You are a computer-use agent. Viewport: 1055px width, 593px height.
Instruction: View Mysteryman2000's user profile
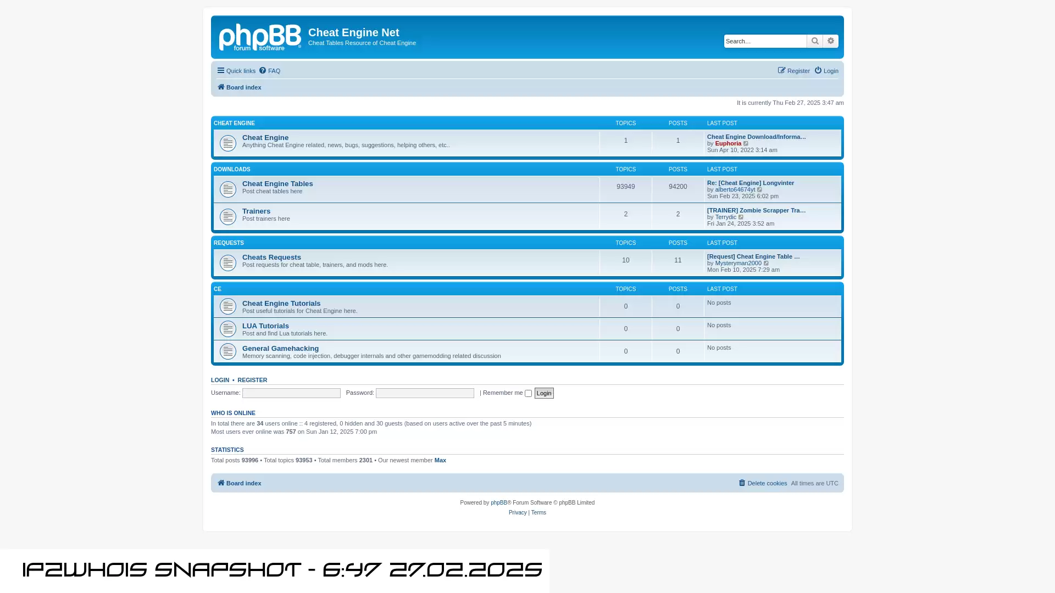(738, 264)
